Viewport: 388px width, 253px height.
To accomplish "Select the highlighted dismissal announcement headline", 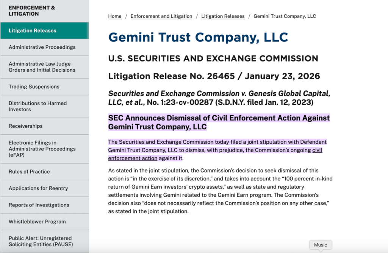I will coord(219,122).
